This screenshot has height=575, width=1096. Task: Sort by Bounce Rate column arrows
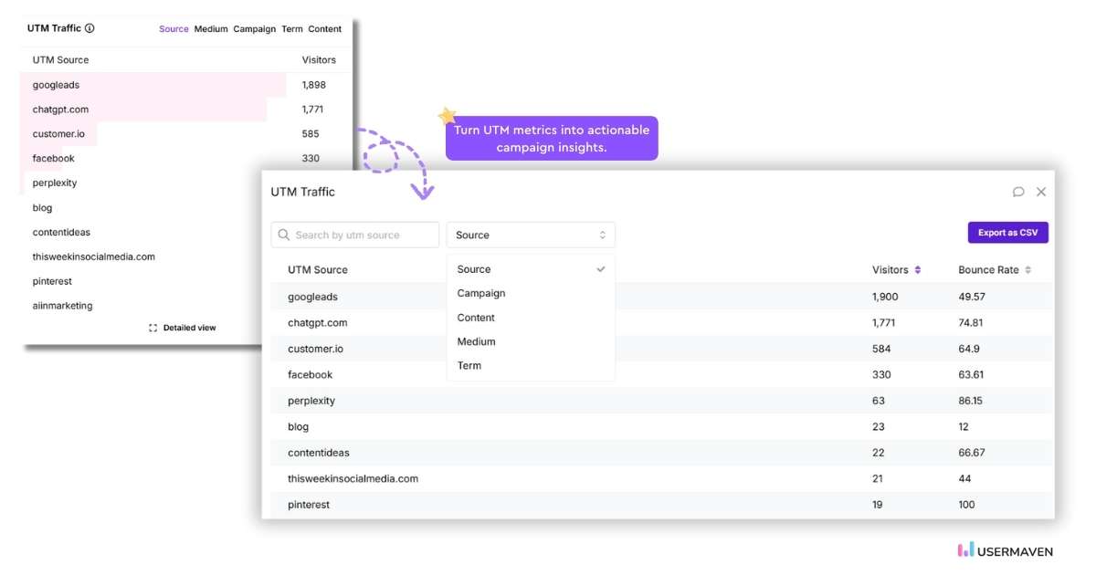click(x=1028, y=270)
